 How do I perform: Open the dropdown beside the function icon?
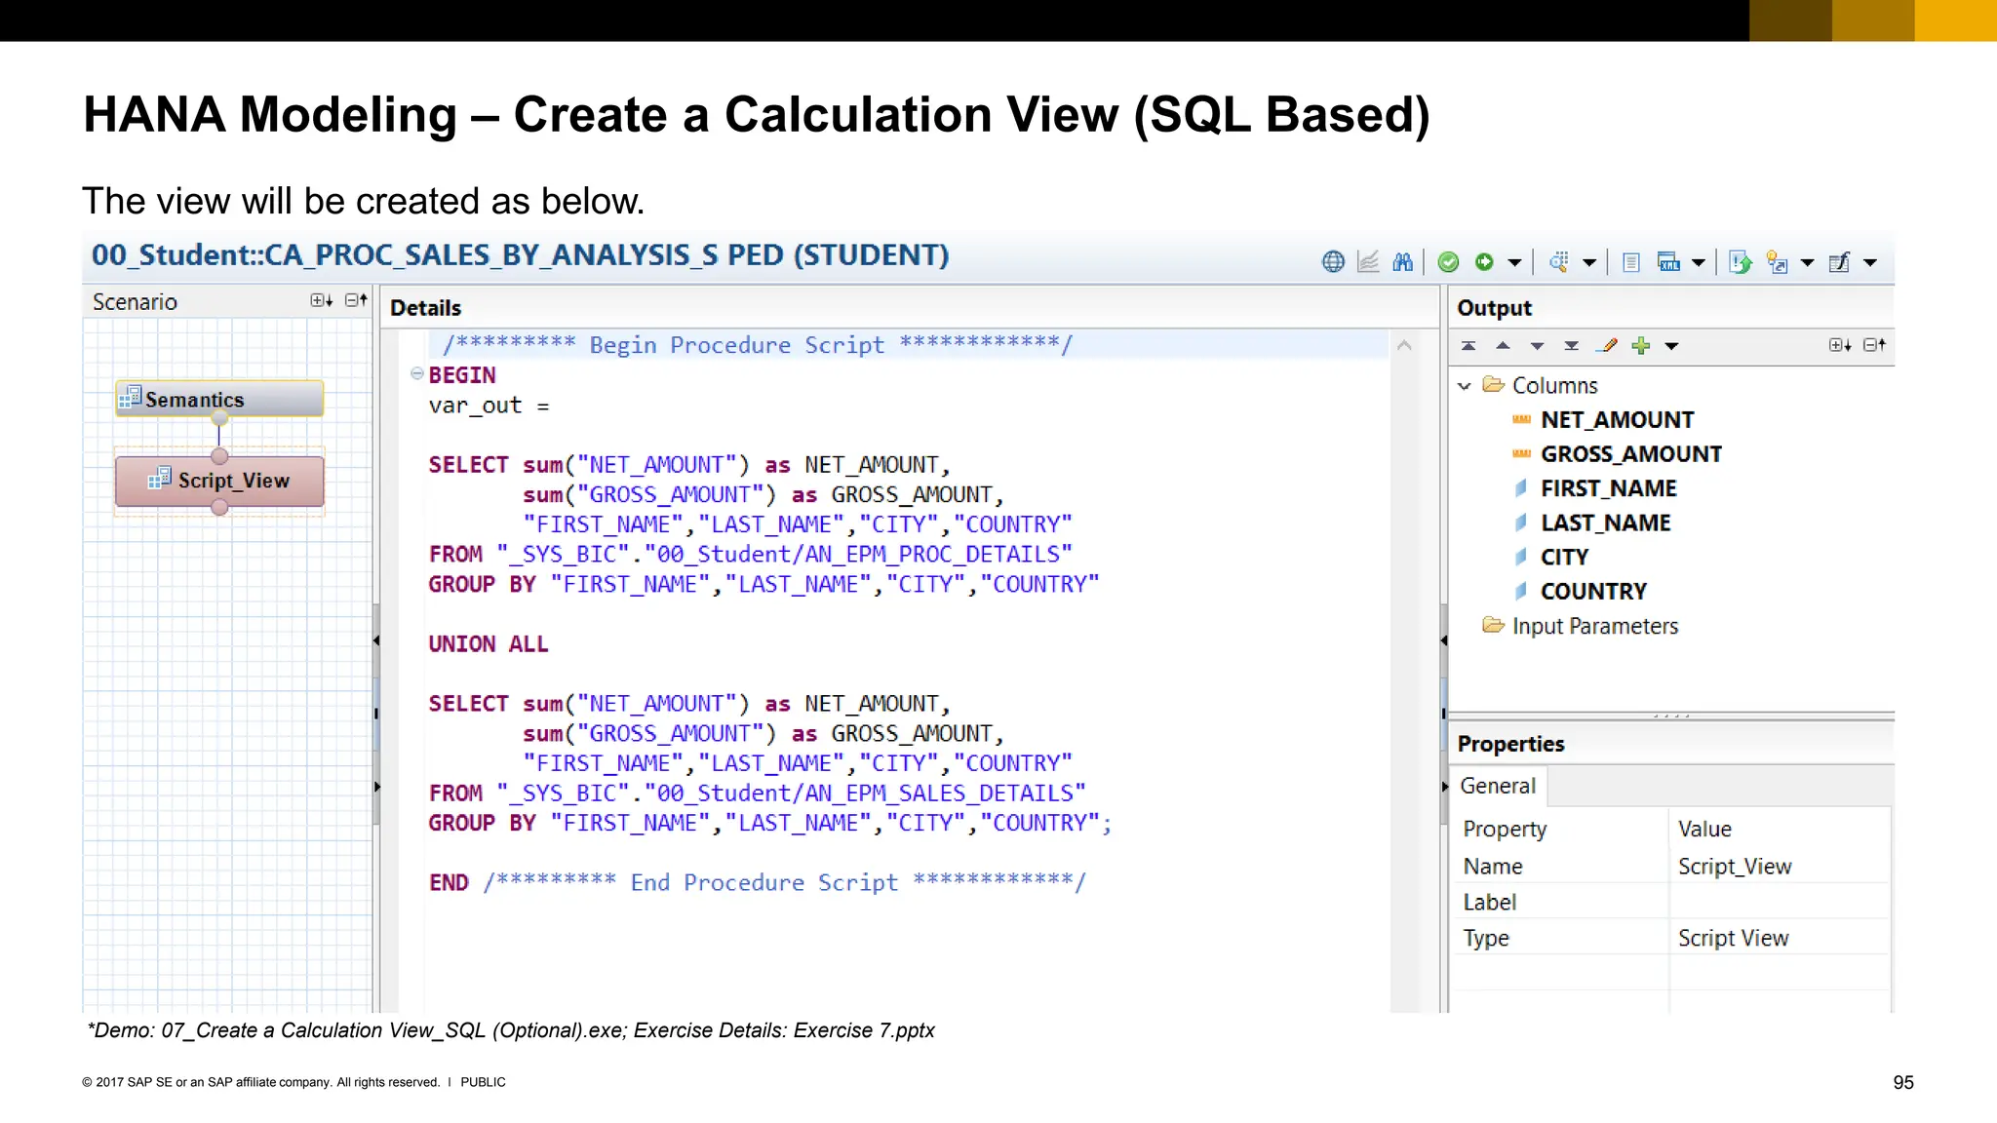pos(1870,263)
